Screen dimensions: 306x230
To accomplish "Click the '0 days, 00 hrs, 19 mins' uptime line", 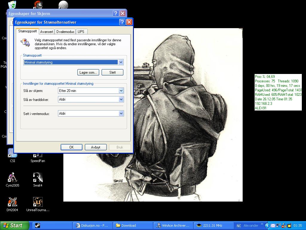I will pos(278,85).
